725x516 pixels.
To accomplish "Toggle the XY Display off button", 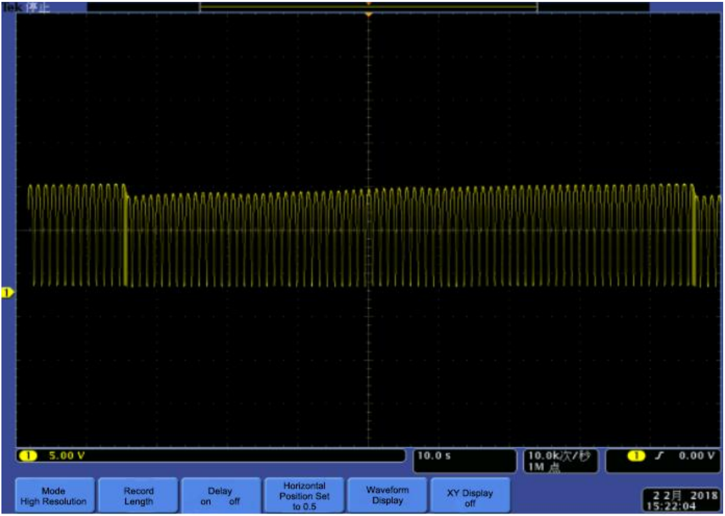I will tap(470, 496).
